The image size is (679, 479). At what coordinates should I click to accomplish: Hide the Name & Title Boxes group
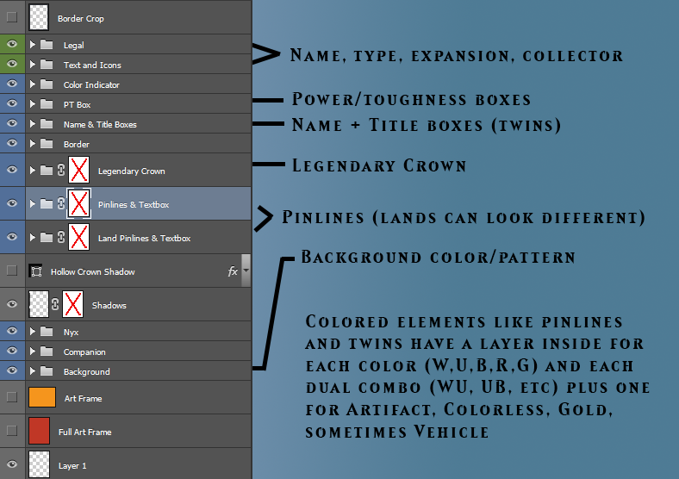pyautogui.click(x=12, y=123)
